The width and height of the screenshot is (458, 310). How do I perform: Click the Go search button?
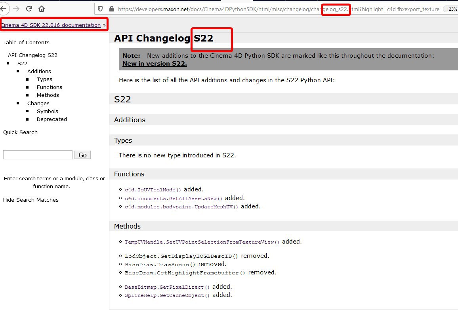(83, 155)
